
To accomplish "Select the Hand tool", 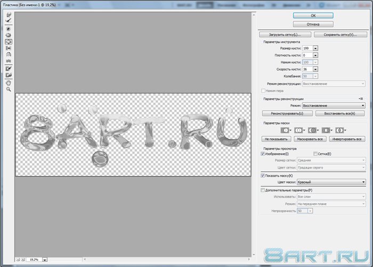I will pyautogui.click(x=9, y=83).
